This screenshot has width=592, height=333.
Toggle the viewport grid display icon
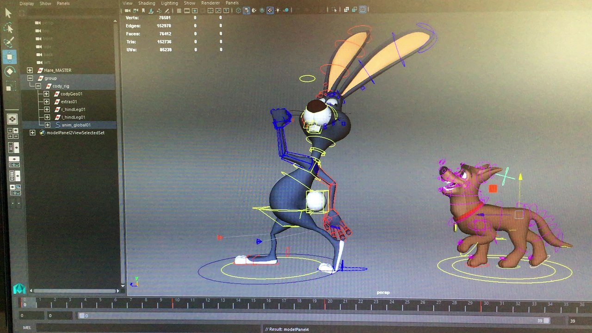point(178,10)
